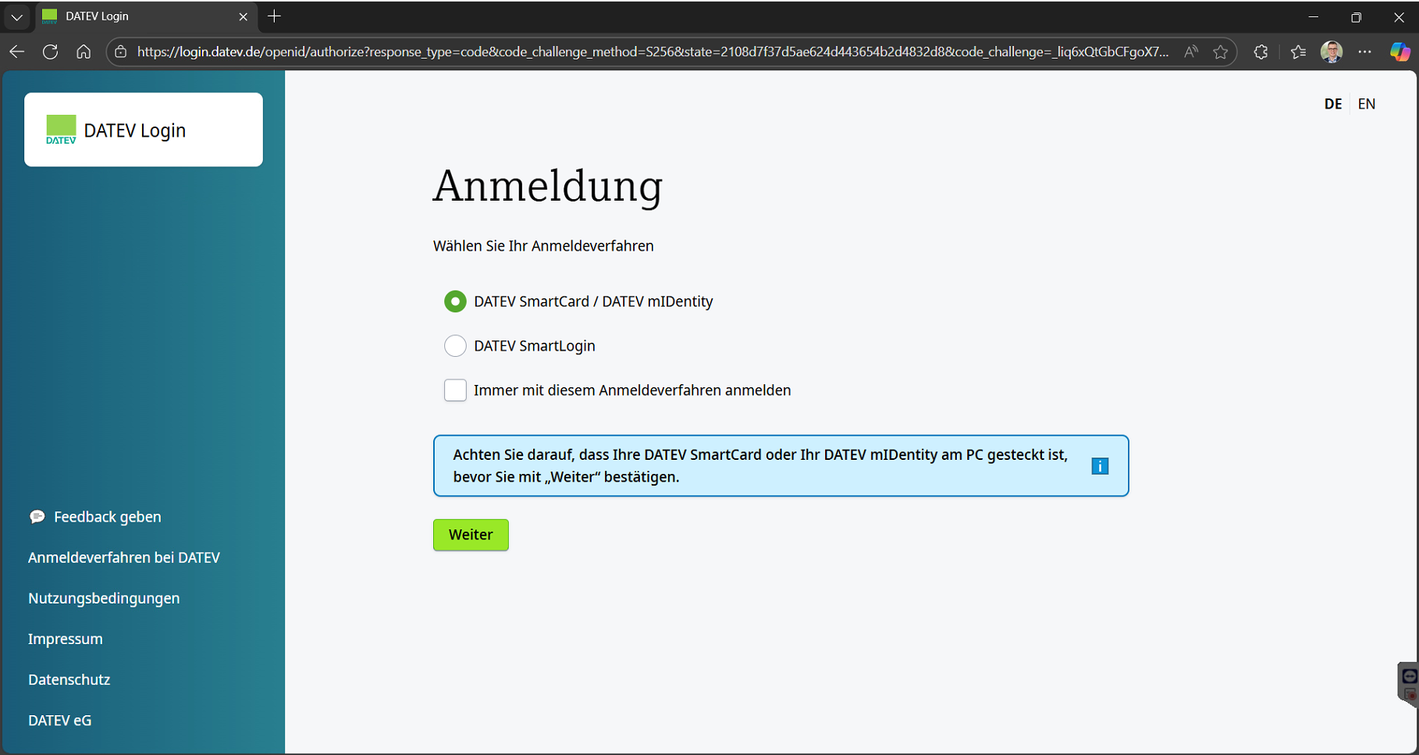
Task: Check 'Immer mit diesem Anmeldeverfahren anmelden' box
Action: click(x=455, y=390)
